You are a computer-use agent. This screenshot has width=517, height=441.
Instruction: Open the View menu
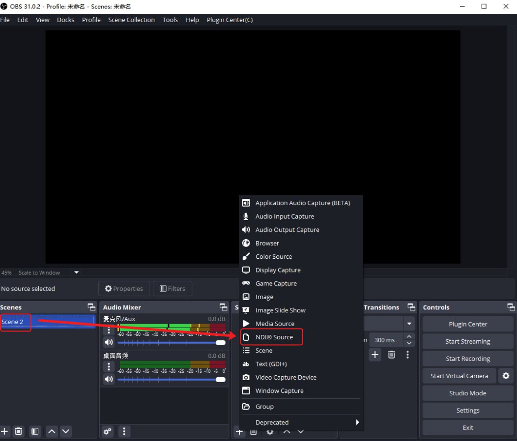pos(43,20)
